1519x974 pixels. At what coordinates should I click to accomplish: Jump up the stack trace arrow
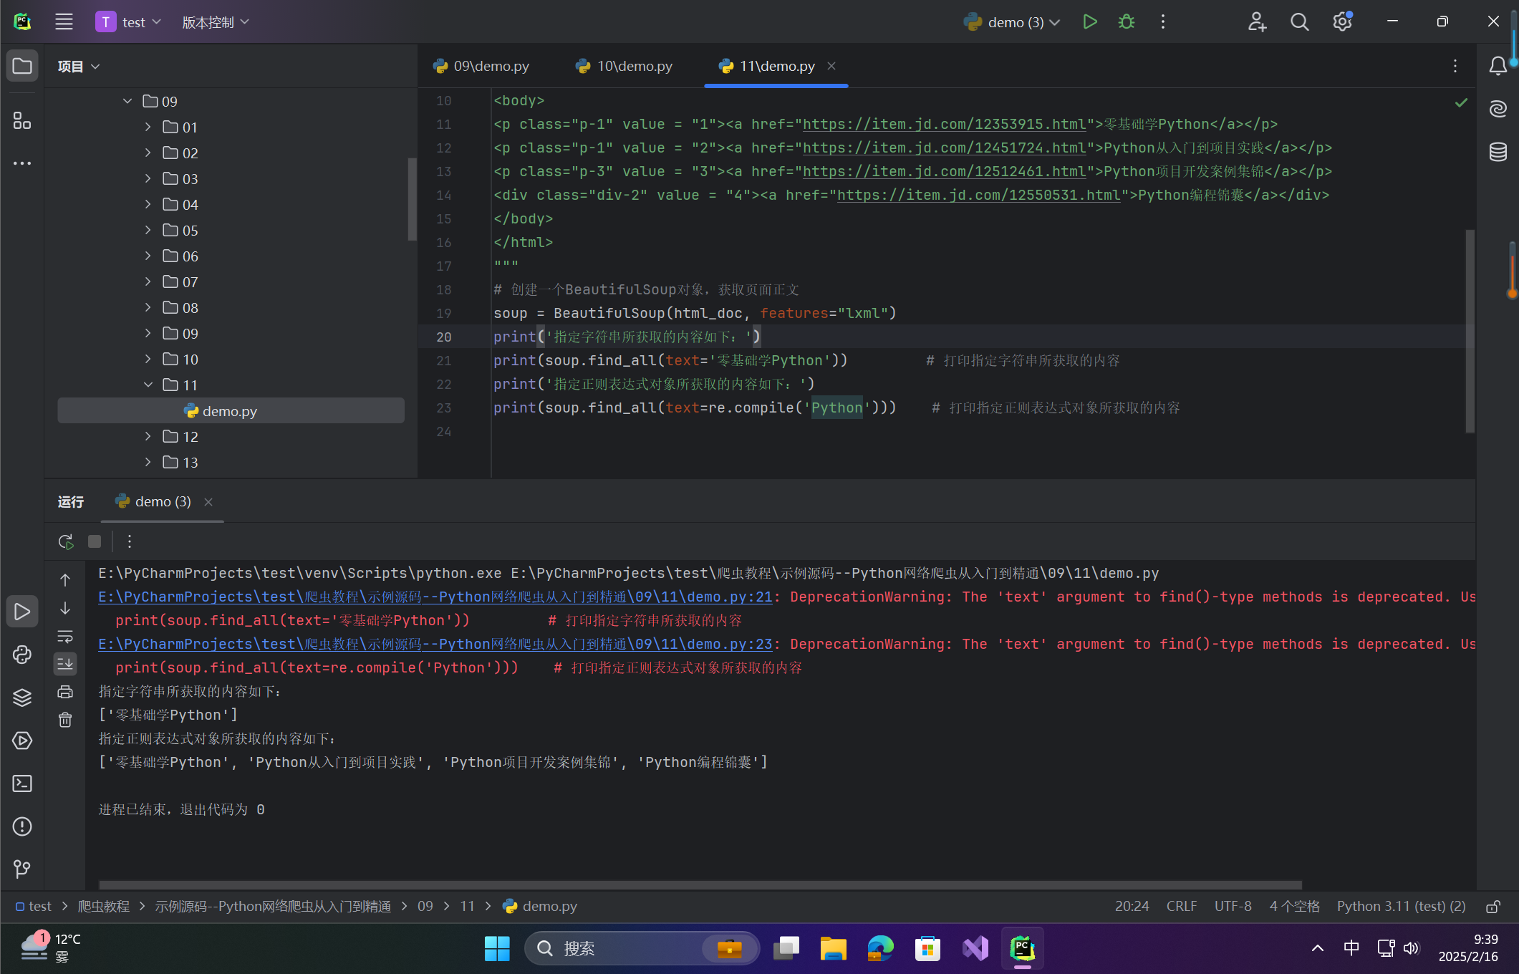click(65, 579)
